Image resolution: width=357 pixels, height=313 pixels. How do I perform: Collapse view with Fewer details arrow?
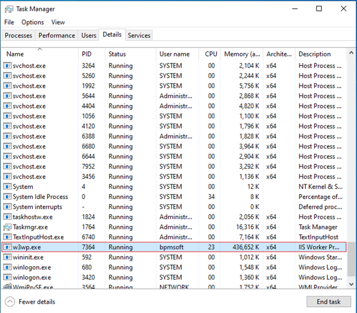(x=10, y=302)
